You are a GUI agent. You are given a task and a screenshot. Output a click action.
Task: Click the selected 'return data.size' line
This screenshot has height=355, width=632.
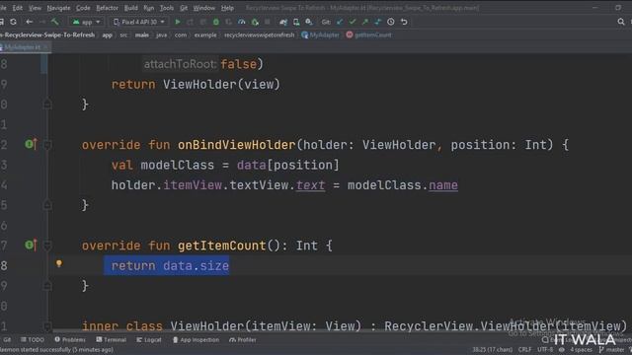point(167,265)
